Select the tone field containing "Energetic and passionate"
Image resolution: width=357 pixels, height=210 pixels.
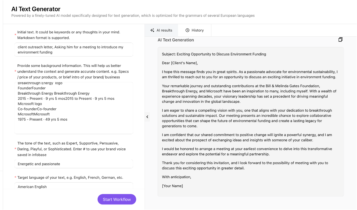(x=74, y=164)
